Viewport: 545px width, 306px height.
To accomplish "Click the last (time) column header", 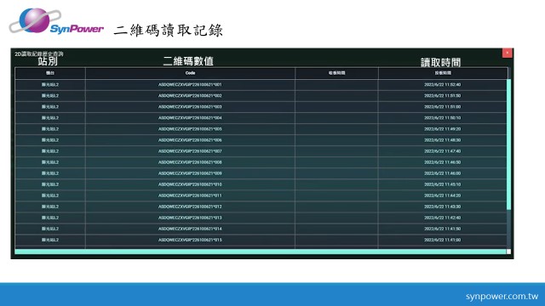I will pyautogui.click(x=443, y=73).
